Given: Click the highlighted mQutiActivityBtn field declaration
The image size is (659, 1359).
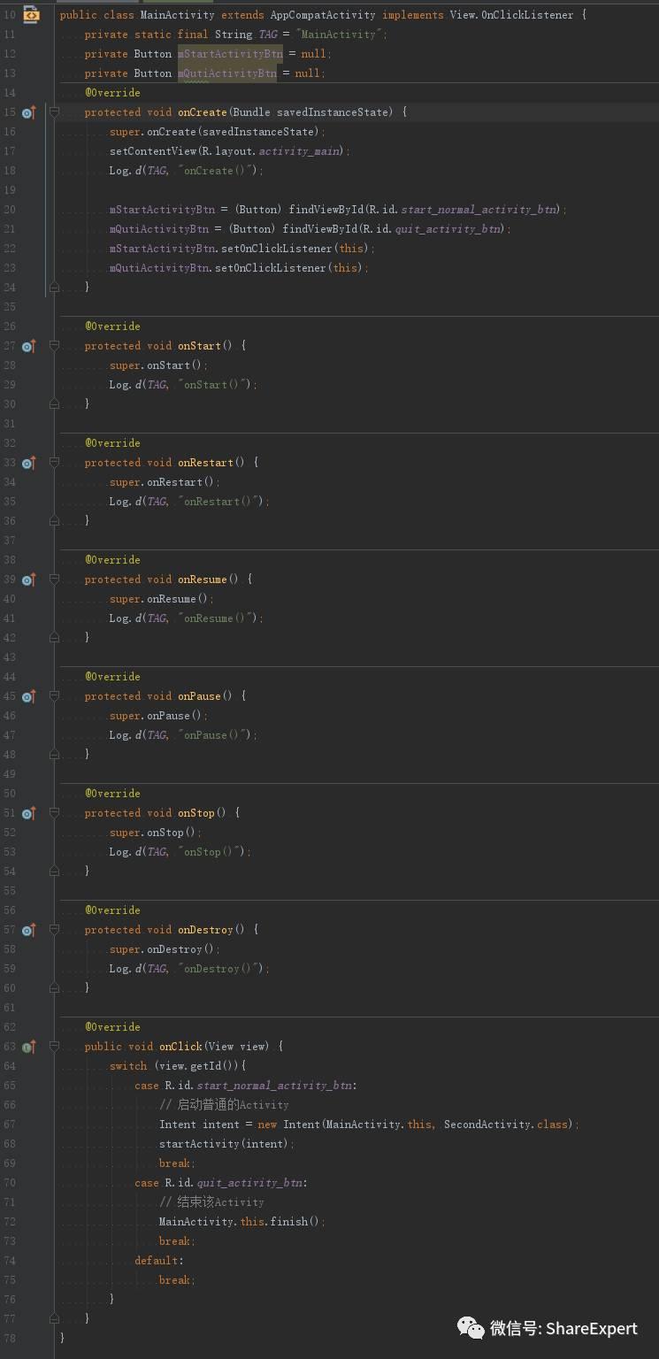Looking at the screenshot, I should coord(227,73).
